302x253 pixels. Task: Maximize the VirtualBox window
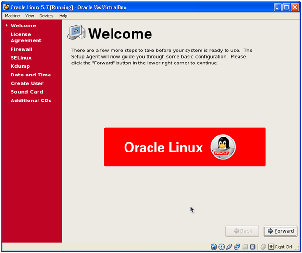pos(286,7)
